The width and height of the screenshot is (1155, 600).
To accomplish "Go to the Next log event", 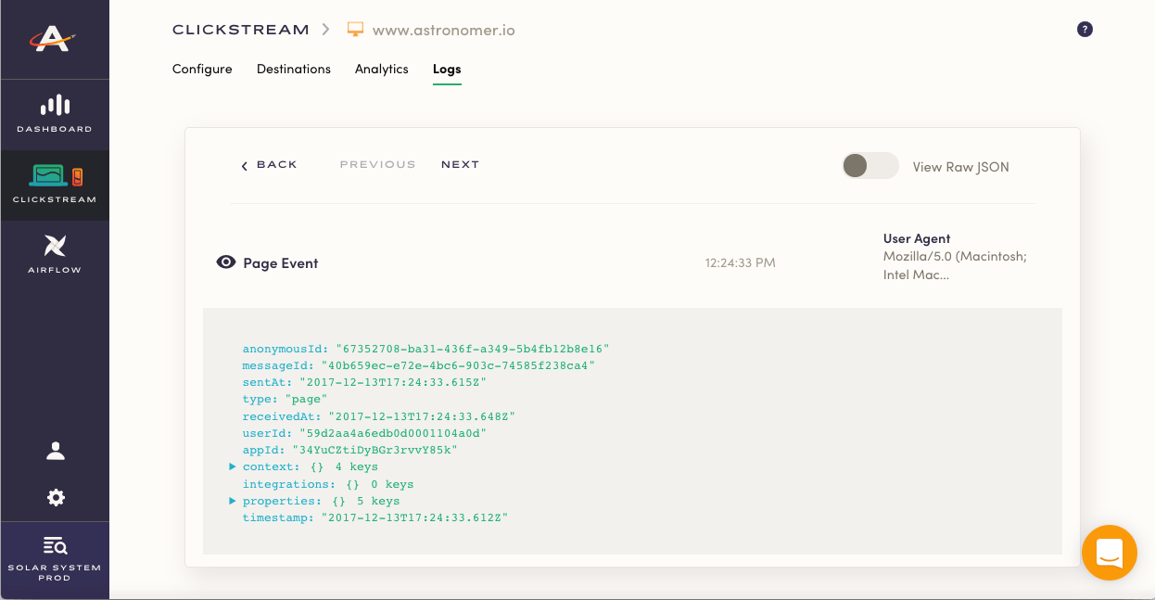I will click(460, 165).
